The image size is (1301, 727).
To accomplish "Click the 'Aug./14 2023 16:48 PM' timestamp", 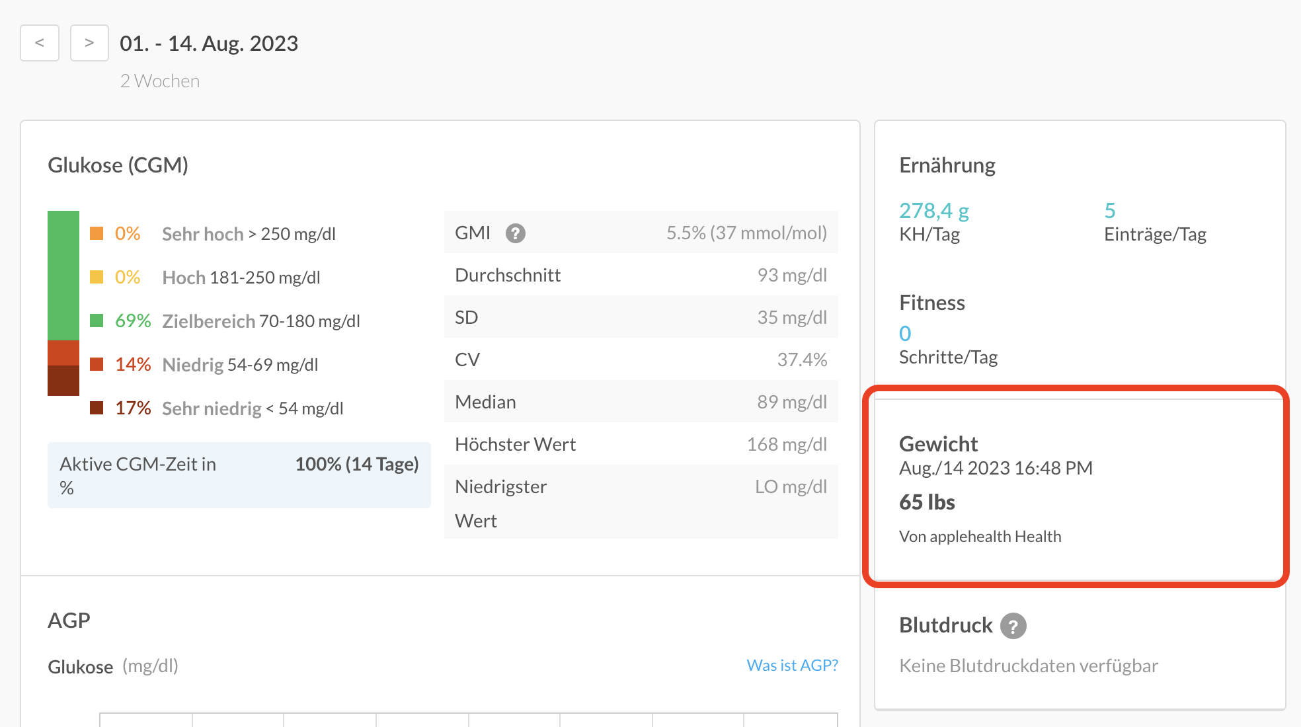I will coord(996,468).
